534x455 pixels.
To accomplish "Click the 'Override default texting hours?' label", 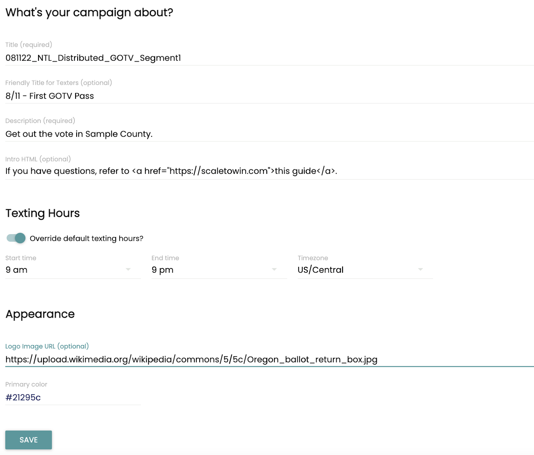I will (86, 239).
